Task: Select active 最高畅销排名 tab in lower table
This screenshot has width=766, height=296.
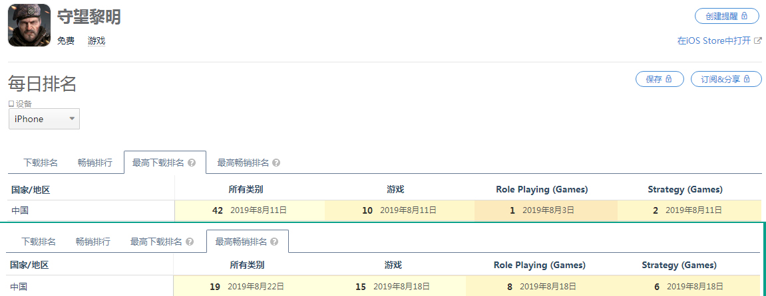Action: click(x=247, y=242)
